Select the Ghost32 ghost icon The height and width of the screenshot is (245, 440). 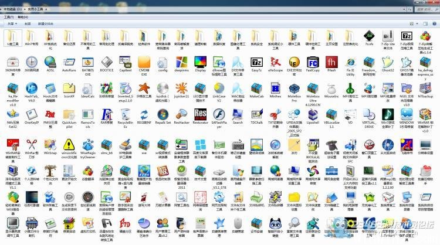388,62
